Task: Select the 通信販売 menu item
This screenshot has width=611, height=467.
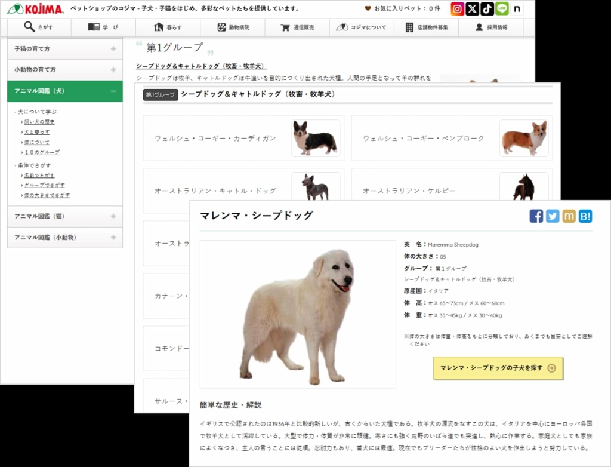Action: (x=298, y=27)
